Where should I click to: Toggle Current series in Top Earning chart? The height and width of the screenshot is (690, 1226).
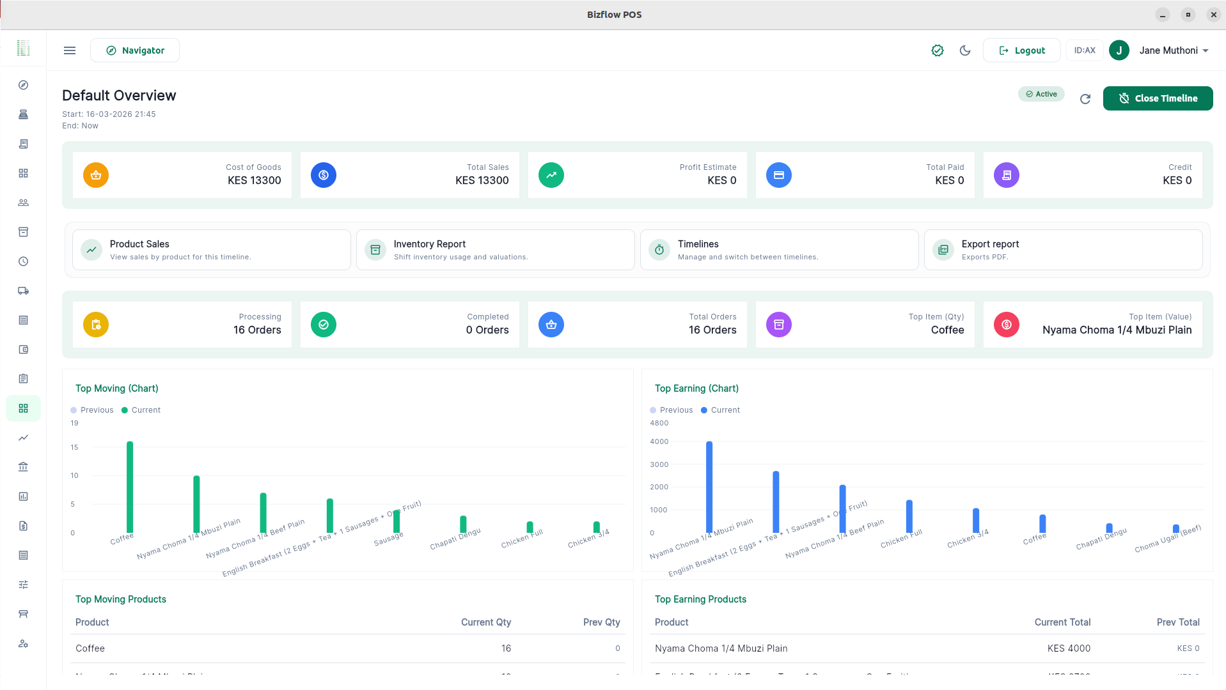(720, 410)
